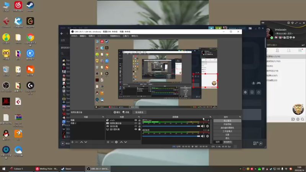Click microphone volume slider handle
This screenshot has width=306, height=172.
[x=199, y=126]
